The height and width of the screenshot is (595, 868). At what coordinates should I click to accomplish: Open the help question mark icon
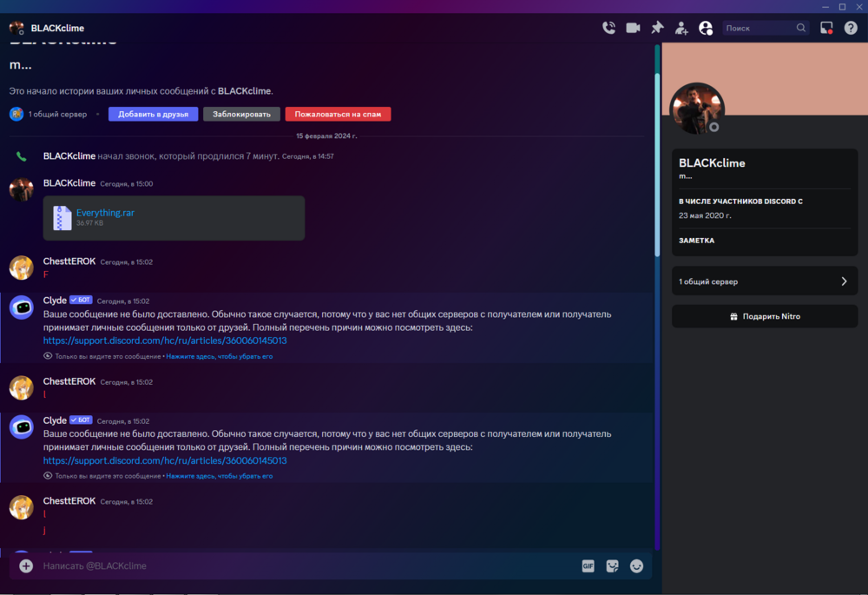[851, 28]
